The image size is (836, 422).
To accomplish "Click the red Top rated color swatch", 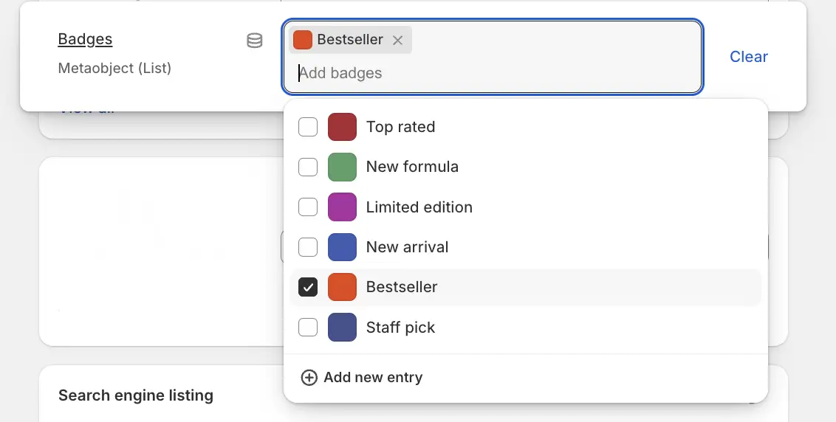I will point(342,127).
